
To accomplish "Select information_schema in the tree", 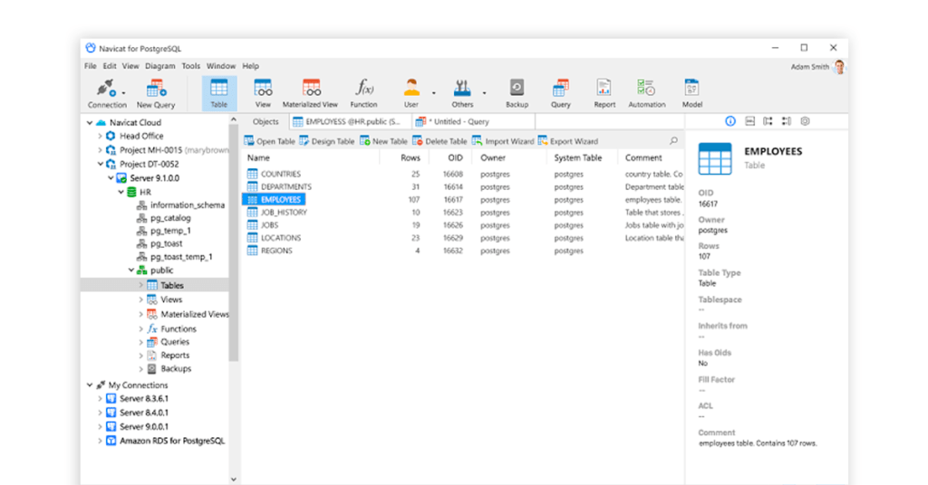I will [x=180, y=205].
